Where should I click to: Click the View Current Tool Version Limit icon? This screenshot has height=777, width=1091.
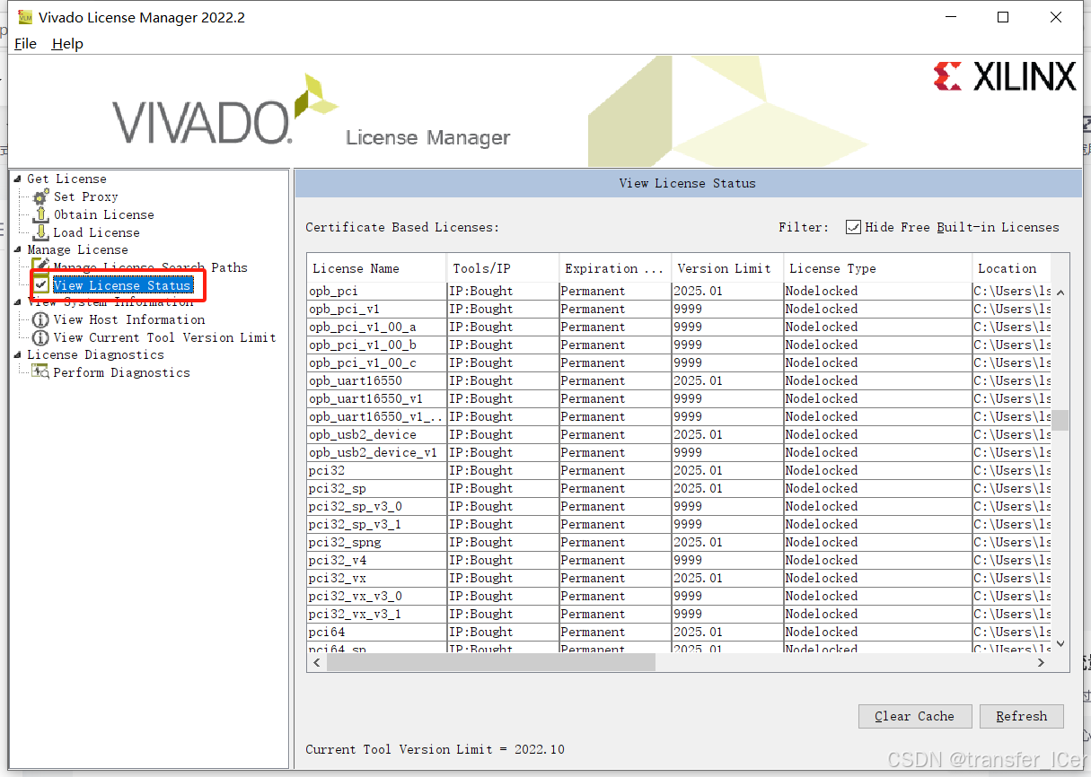(x=41, y=338)
